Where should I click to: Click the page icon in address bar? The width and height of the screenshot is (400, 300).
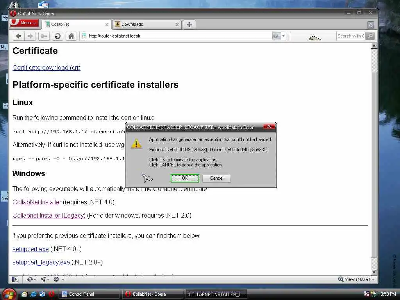[84, 36]
